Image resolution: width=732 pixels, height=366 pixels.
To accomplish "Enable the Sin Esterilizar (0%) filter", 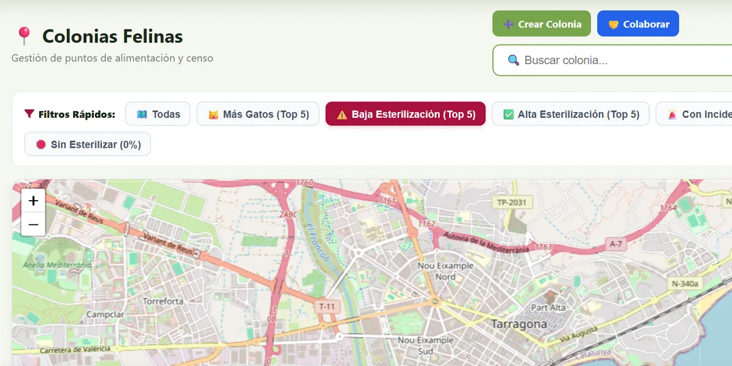I will pyautogui.click(x=88, y=145).
